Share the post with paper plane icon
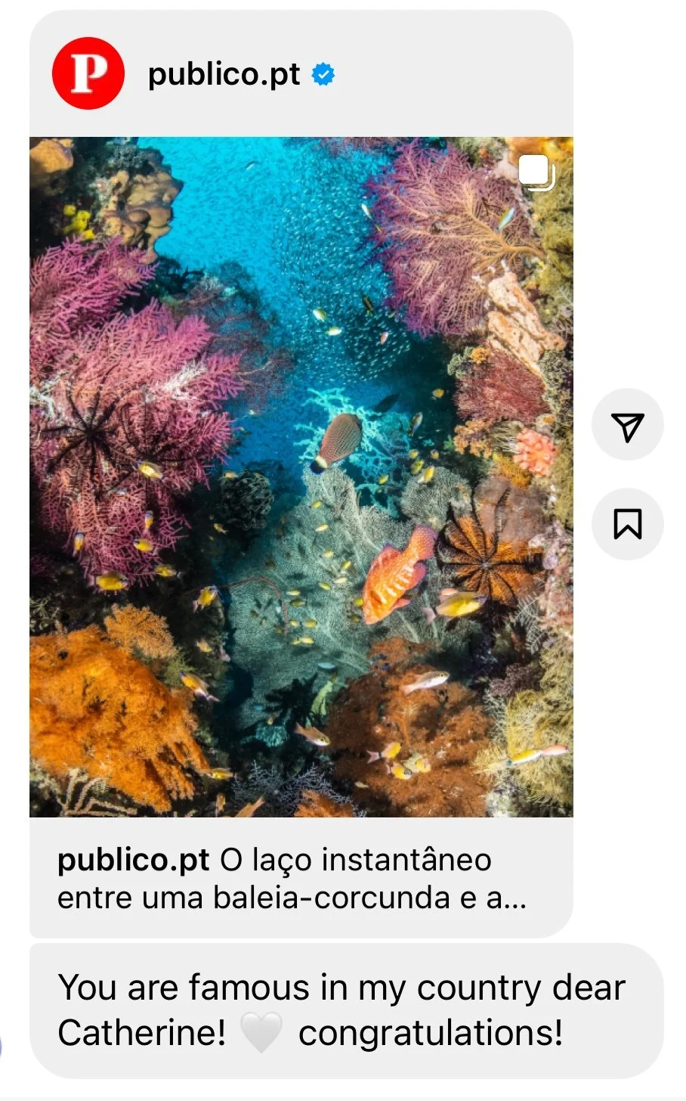This screenshot has height=1101, width=686. [627, 426]
